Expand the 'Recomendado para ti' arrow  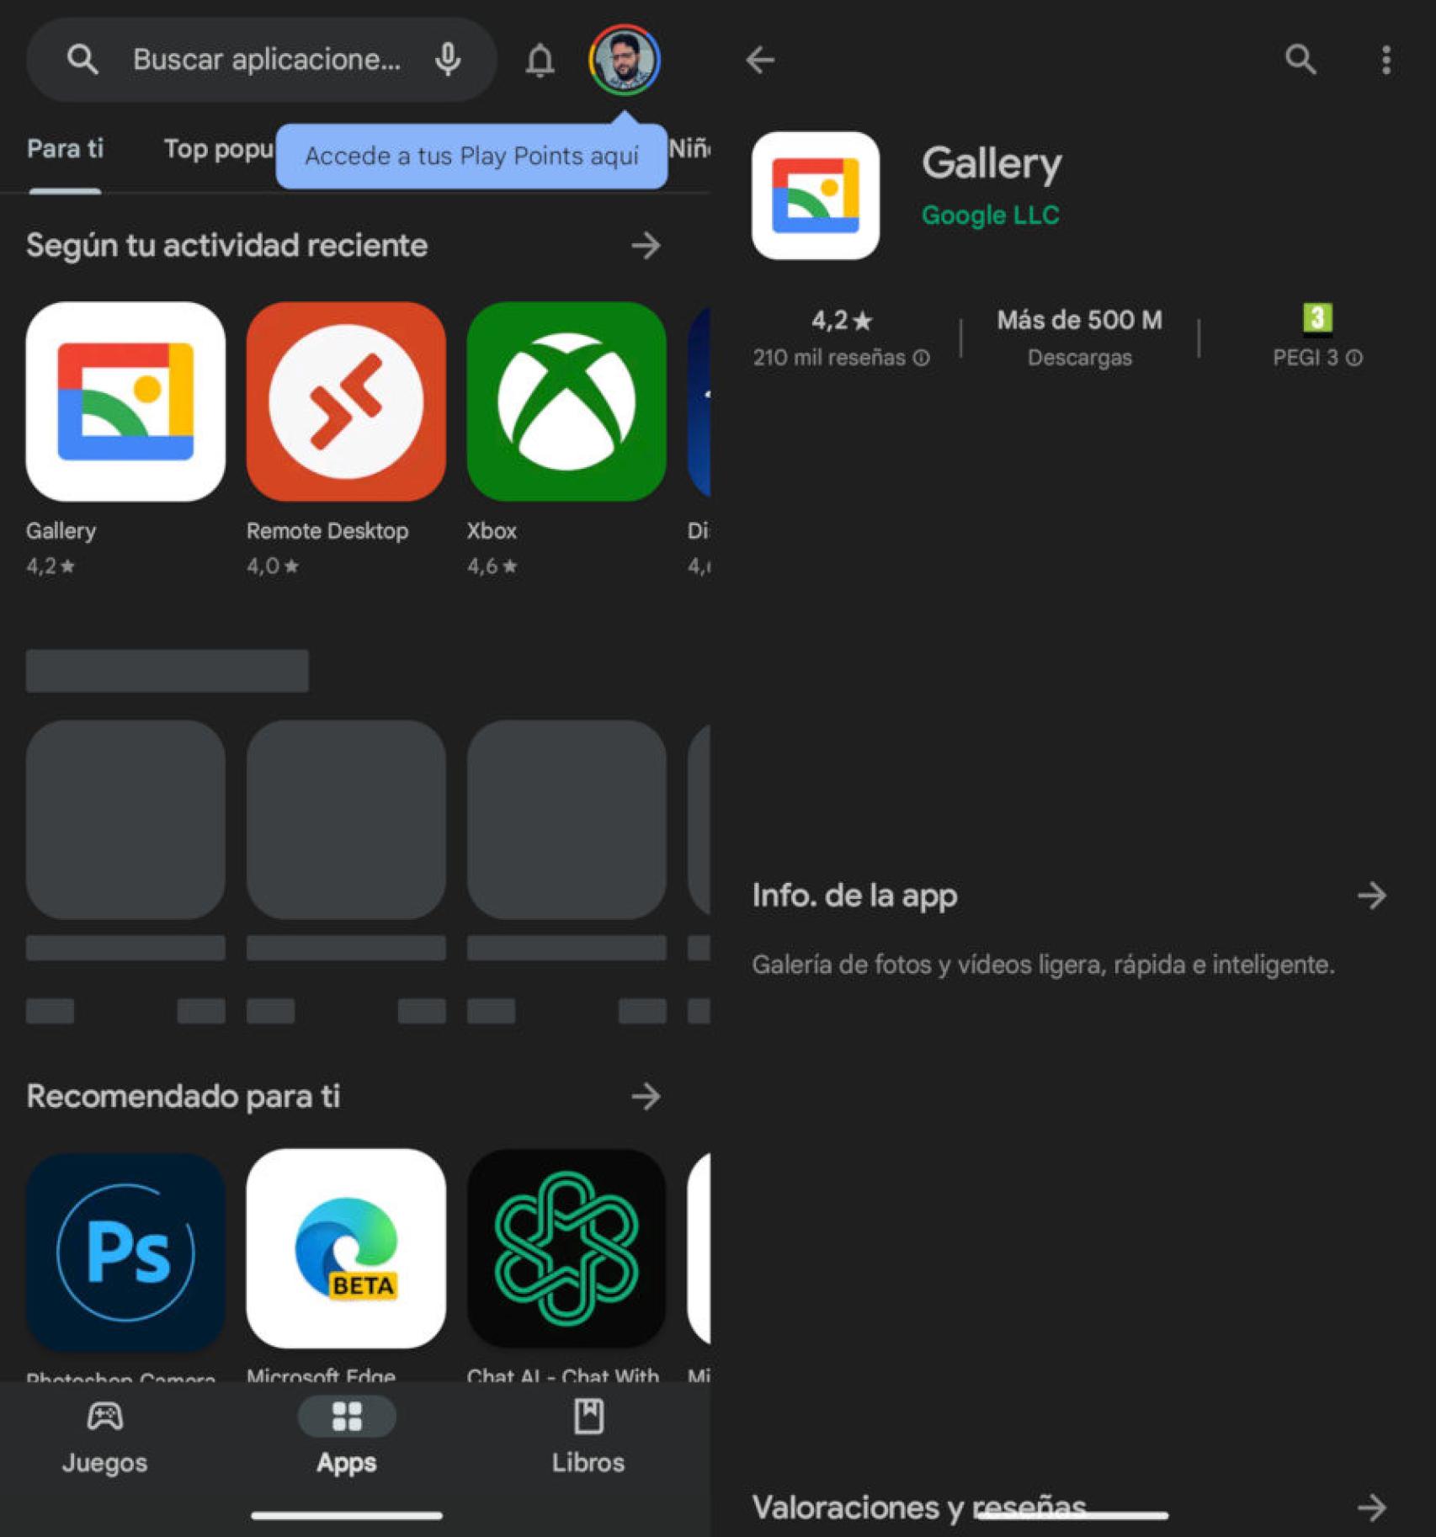[x=646, y=1096]
